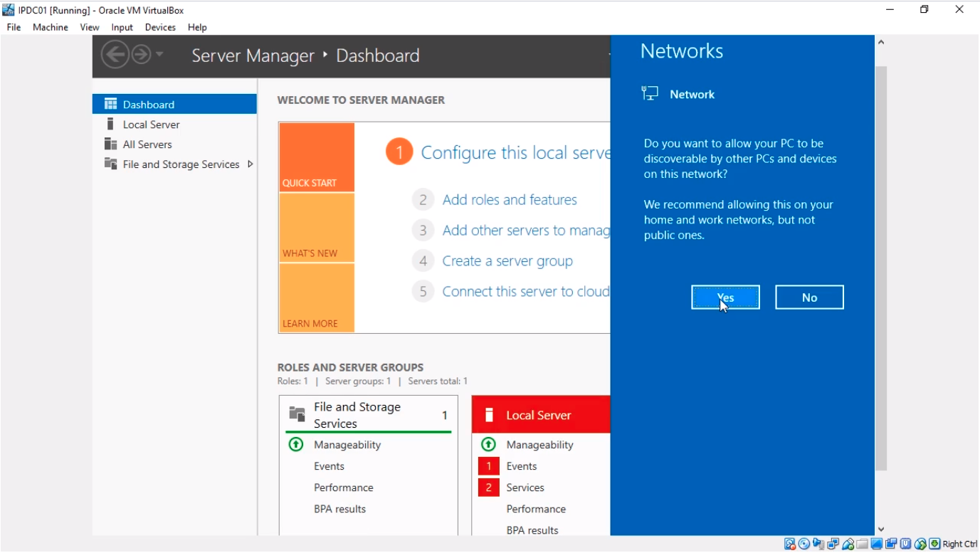
Task: Open the VirtualBox View menu
Action: (x=90, y=27)
